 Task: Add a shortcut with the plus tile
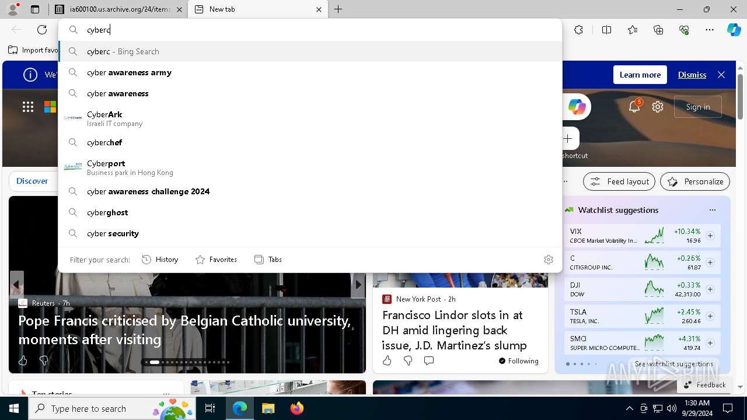tap(568, 139)
